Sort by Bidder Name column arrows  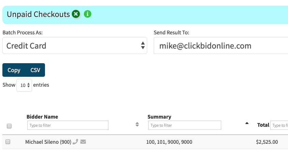point(137,124)
